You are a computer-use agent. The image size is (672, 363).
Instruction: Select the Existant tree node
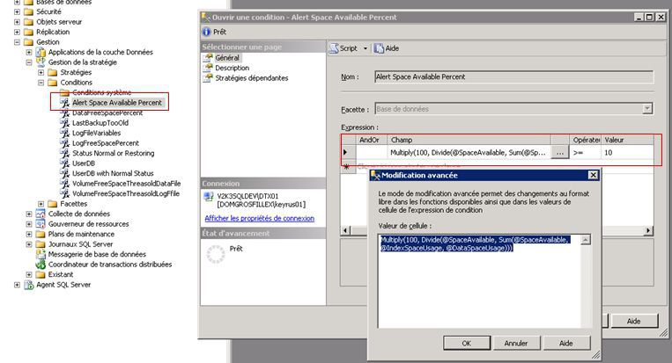pos(61,274)
